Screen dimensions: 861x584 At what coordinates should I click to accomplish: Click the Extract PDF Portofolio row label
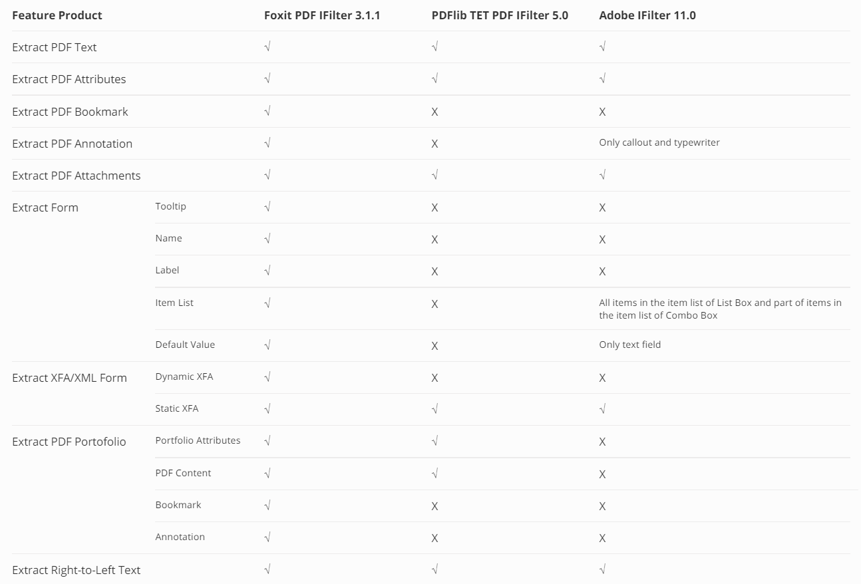69,442
